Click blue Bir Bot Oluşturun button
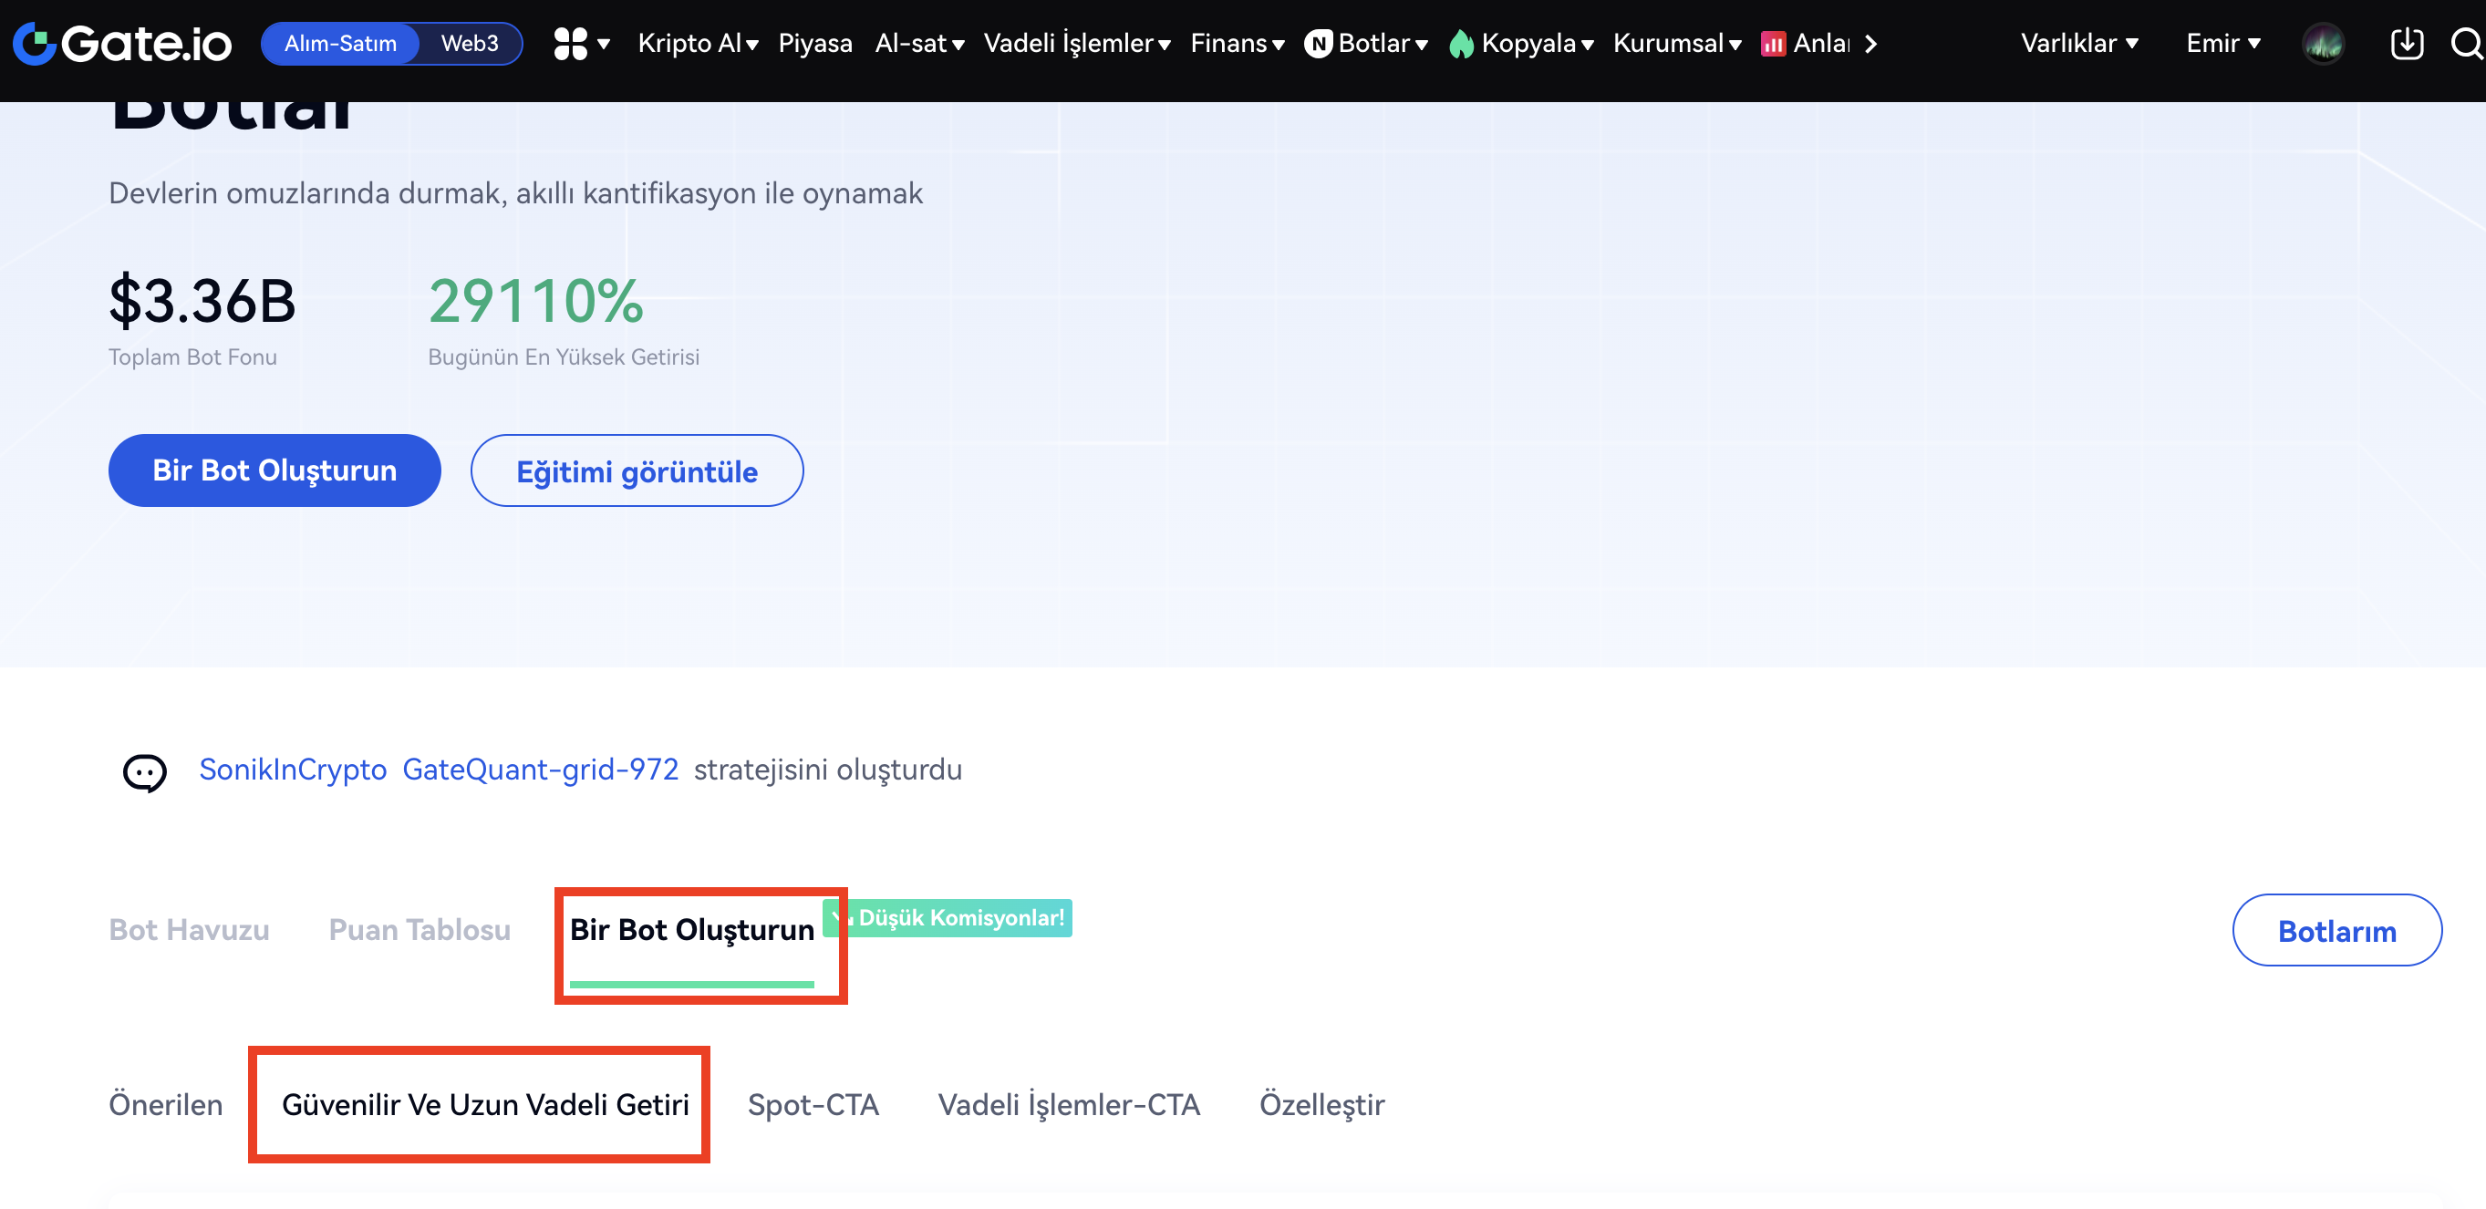 click(x=275, y=470)
